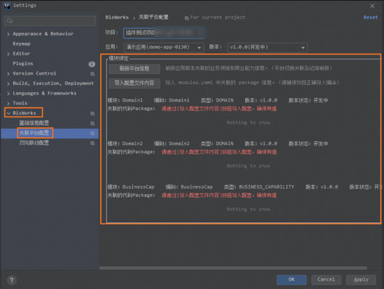Click Nothing to show under Domain1

coord(249,123)
